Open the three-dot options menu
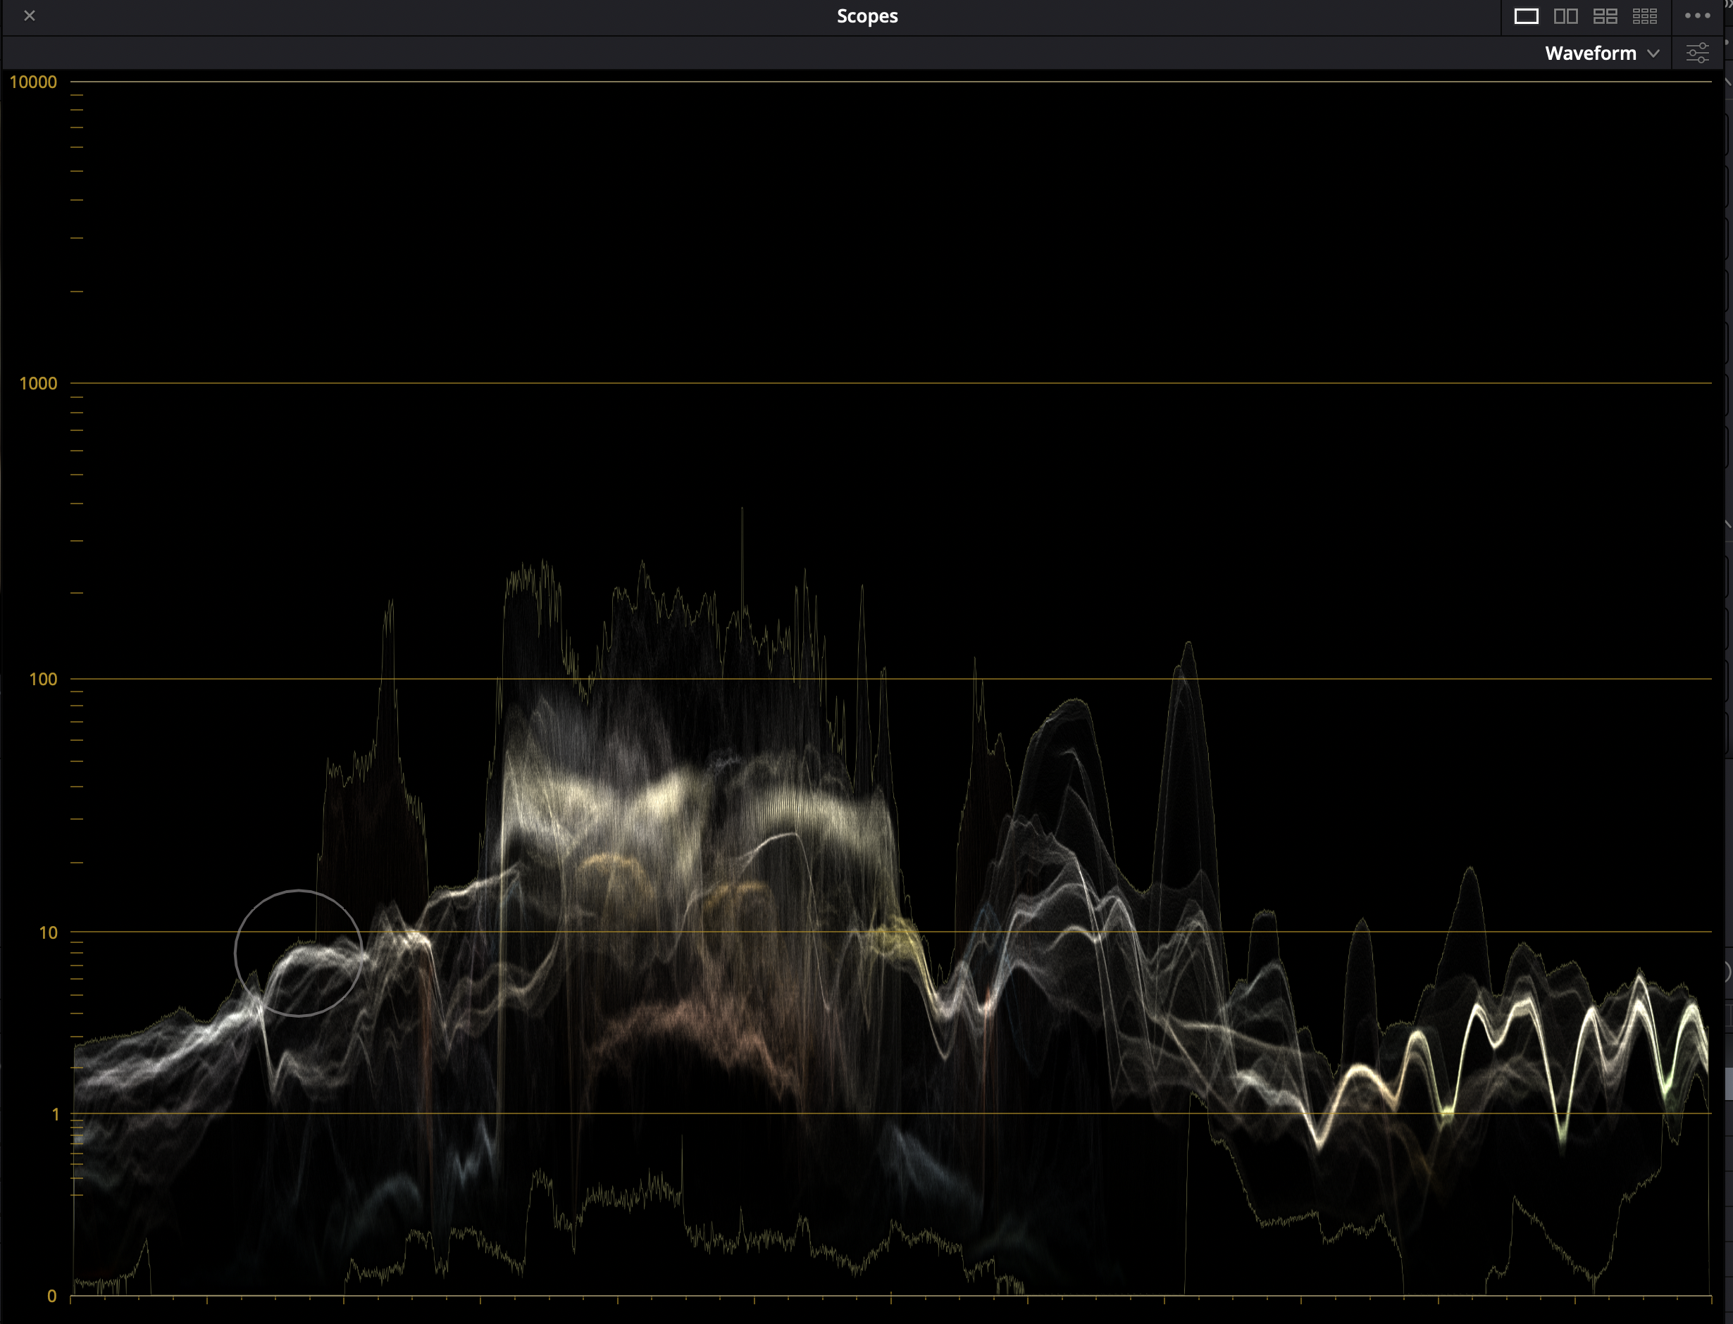The image size is (1733, 1324). (1697, 15)
